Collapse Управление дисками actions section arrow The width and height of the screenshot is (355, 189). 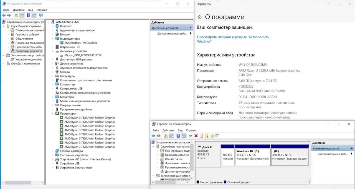352,148
